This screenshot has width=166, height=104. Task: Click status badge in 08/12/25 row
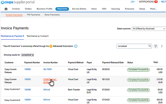click(139, 80)
